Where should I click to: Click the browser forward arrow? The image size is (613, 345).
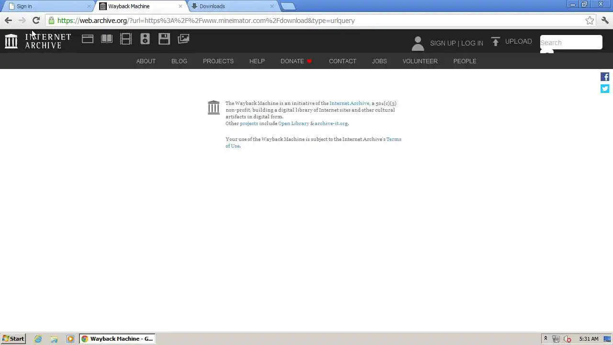tap(22, 20)
